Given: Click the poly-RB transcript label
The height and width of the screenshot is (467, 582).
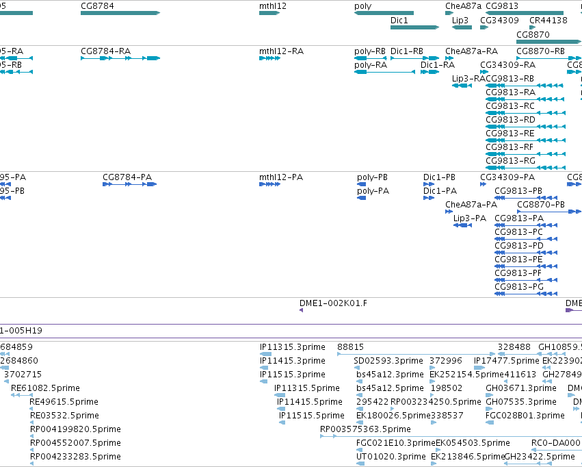Looking at the screenshot, I should point(370,51).
